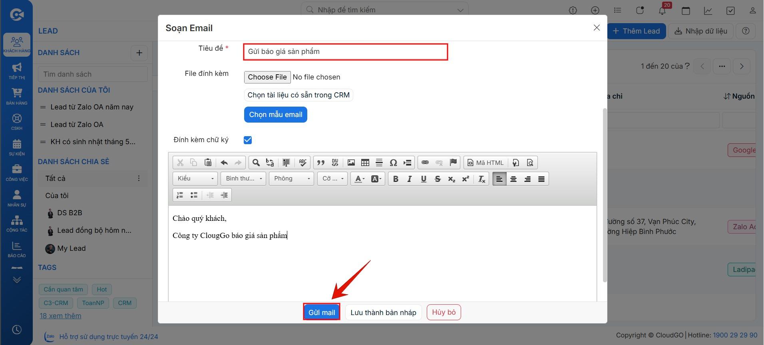Insert a numbered list
This screenshot has width=764, height=345.
[x=180, y=195]
